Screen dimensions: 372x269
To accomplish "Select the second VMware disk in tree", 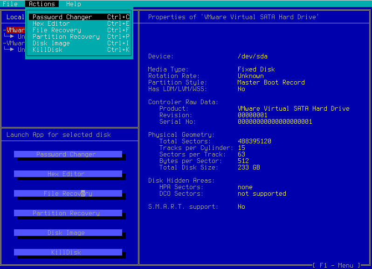I will 16,43.
